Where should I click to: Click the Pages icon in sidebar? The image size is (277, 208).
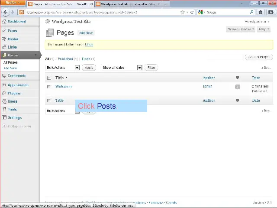tap(4, 55)
